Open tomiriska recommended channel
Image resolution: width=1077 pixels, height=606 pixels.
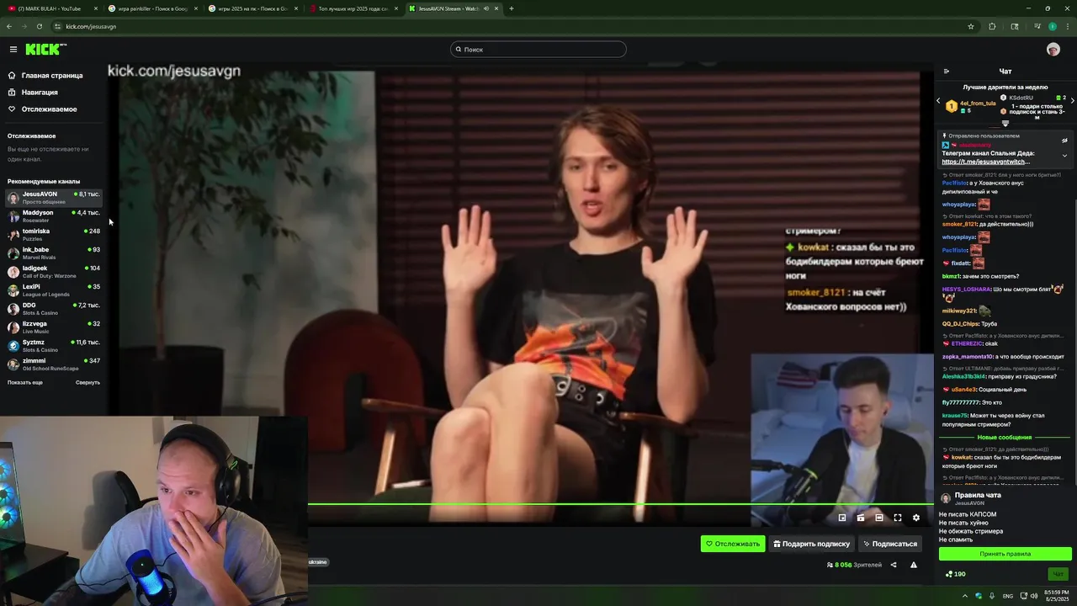pos(54,235)
